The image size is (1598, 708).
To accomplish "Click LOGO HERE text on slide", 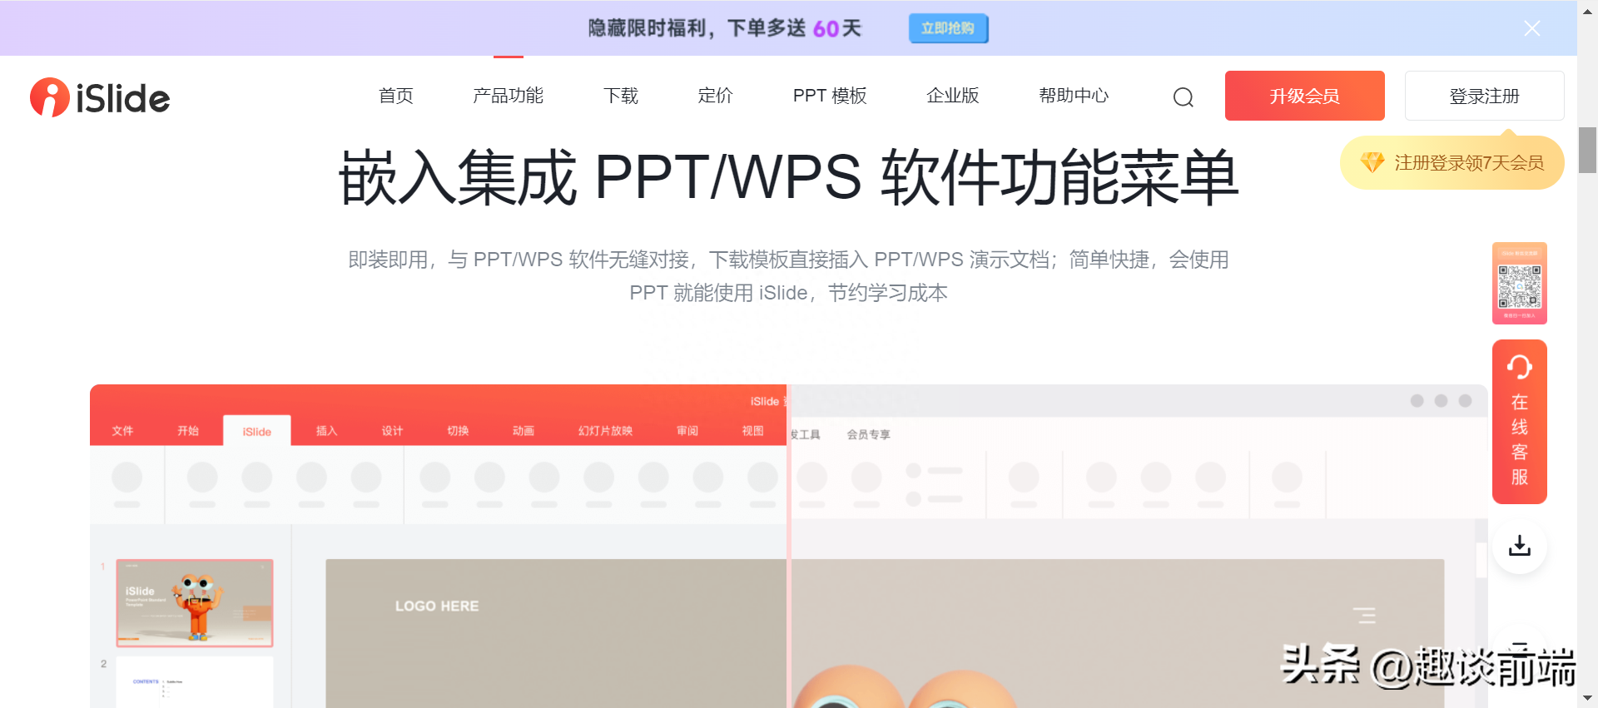I will coord(437,606).
